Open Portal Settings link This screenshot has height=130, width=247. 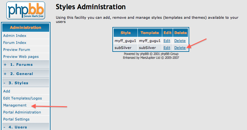17,119
